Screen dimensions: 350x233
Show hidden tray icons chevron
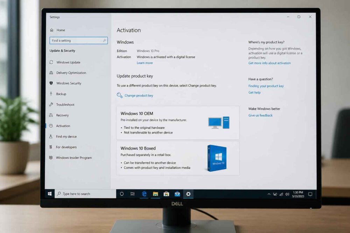point(269,194)
